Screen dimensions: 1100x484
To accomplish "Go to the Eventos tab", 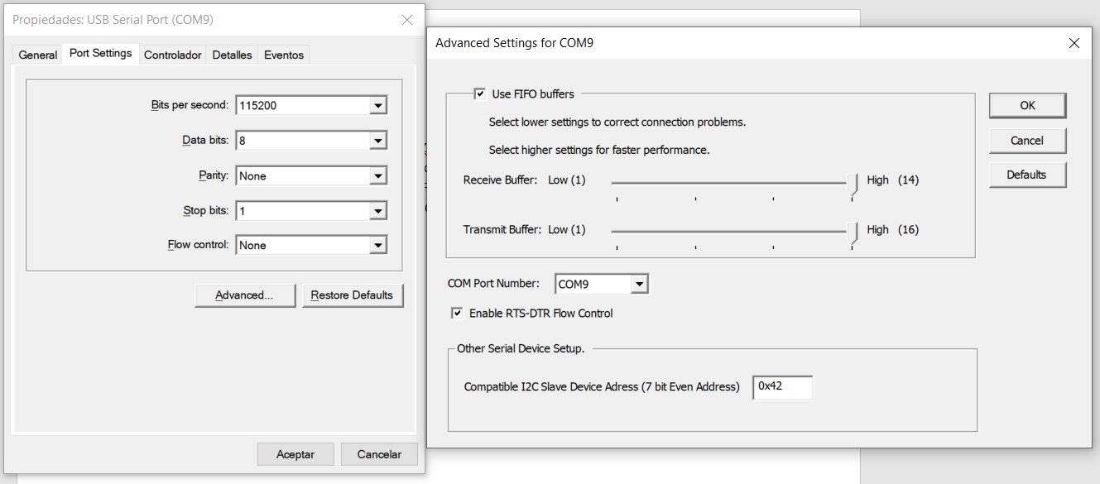I will click(x=284, y=55).
